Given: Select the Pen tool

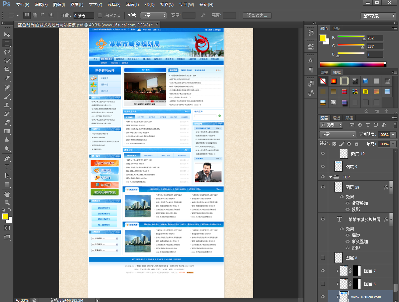Looking at the screenshot, I should 7,158.
